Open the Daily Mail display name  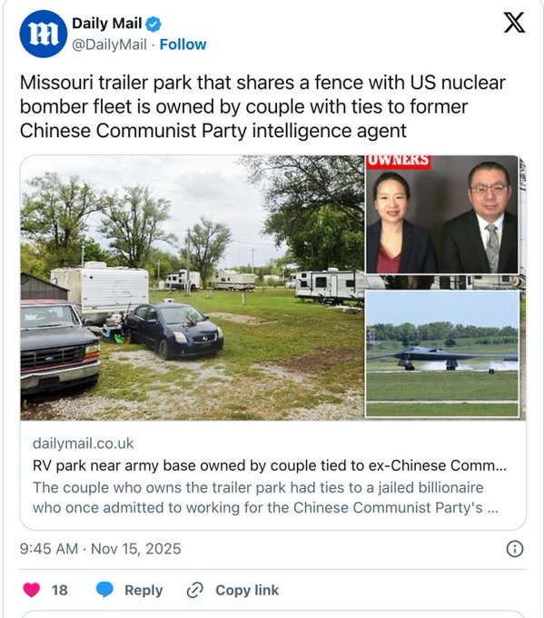[107, 24]
